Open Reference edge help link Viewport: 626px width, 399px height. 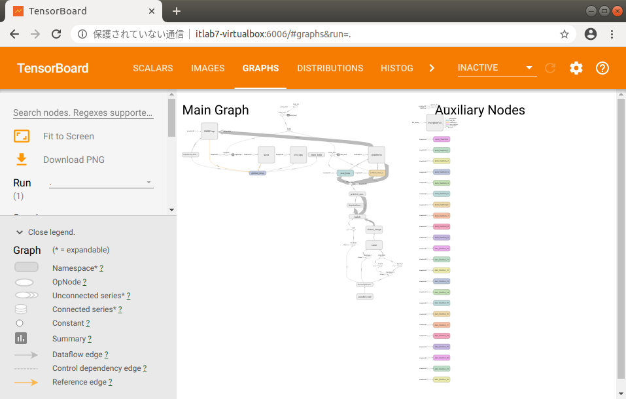point(110,382)
